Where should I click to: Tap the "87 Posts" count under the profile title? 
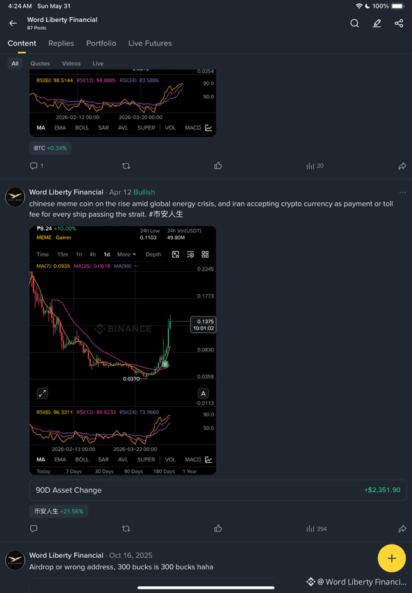(x=36, y=28)
